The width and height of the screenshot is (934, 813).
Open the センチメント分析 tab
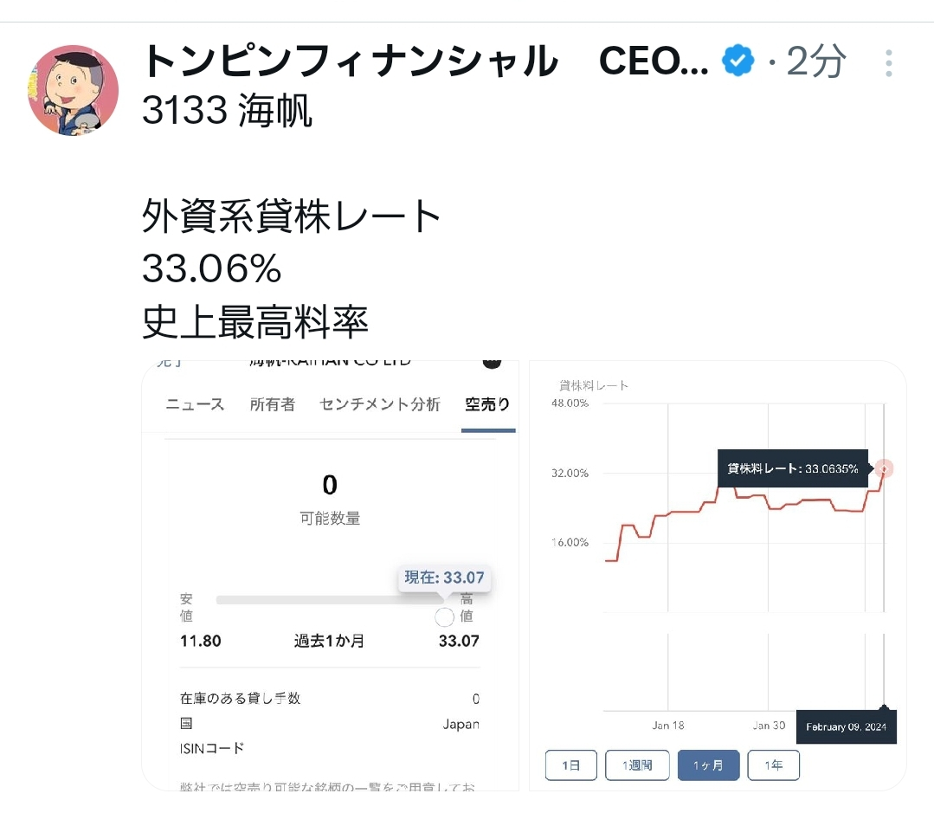(x=379, y=404)
